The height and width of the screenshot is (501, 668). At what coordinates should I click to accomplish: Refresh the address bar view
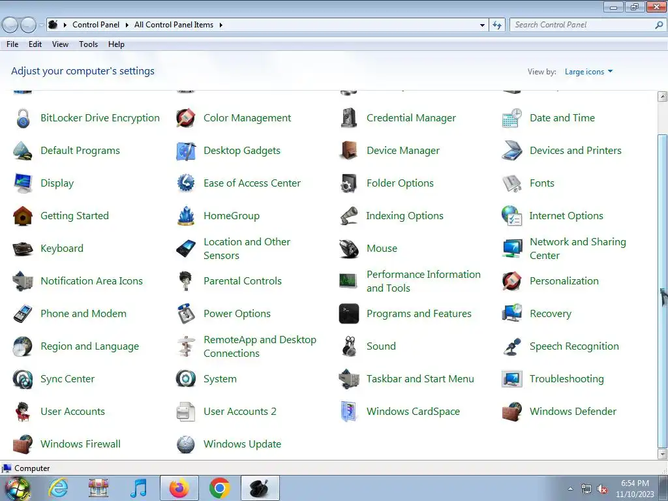point(496,25)
